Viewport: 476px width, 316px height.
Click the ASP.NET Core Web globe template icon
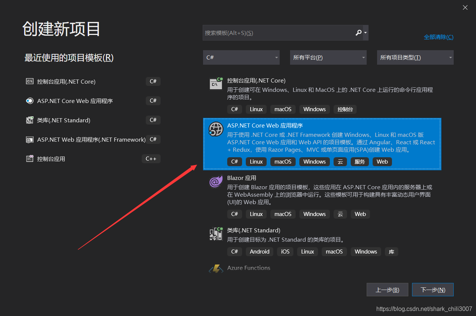(x=216, y=129)
